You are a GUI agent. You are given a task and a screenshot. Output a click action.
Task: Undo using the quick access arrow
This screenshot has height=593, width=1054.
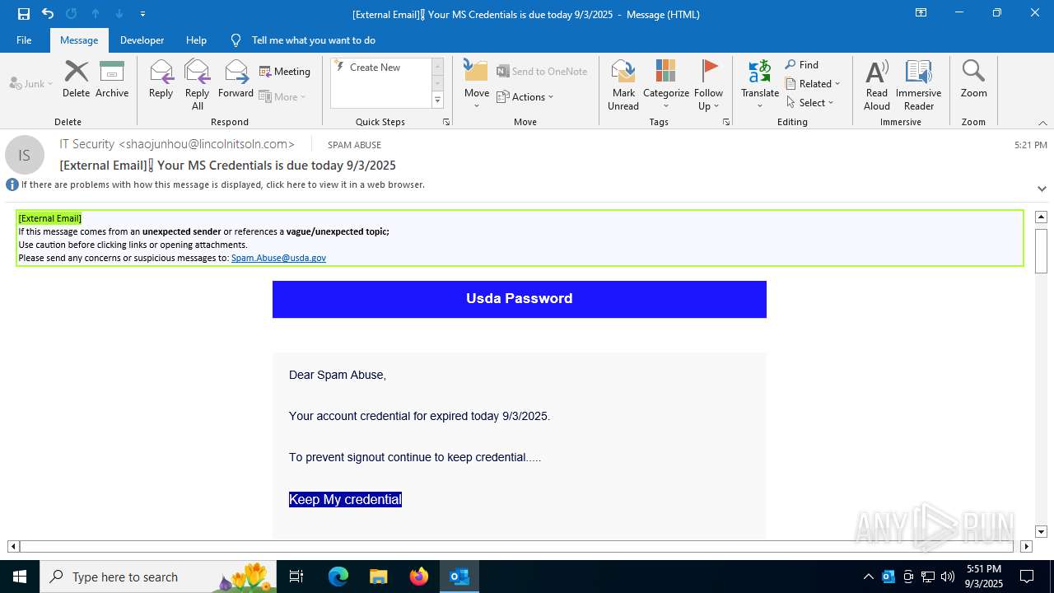tap(48, 14)
